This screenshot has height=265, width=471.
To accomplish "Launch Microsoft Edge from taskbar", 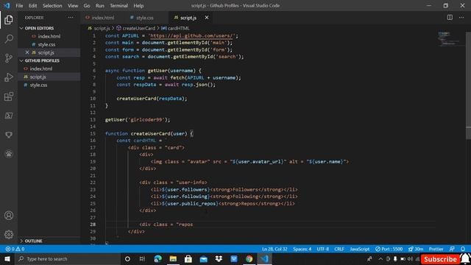I will (158, 258).
